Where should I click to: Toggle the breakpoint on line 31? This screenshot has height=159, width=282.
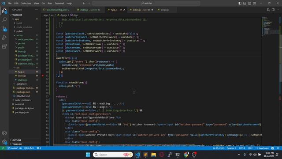[x=43, y=76]
